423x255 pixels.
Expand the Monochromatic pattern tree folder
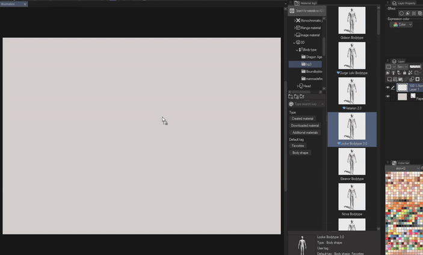295,20
